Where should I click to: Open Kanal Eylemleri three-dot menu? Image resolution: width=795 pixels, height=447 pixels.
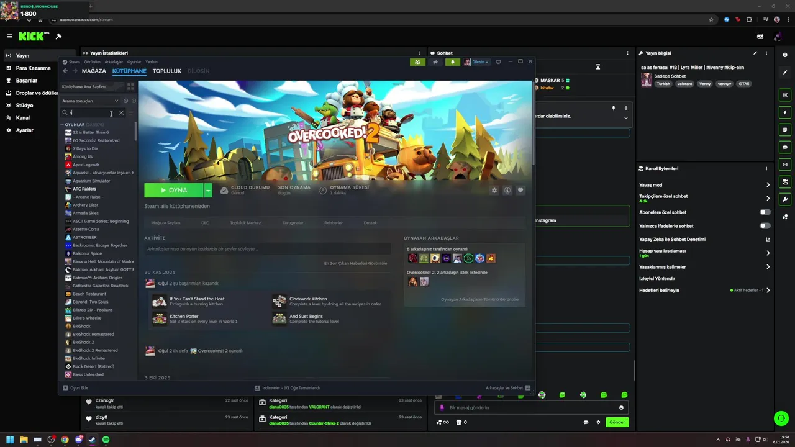click(x=766, y=169)
